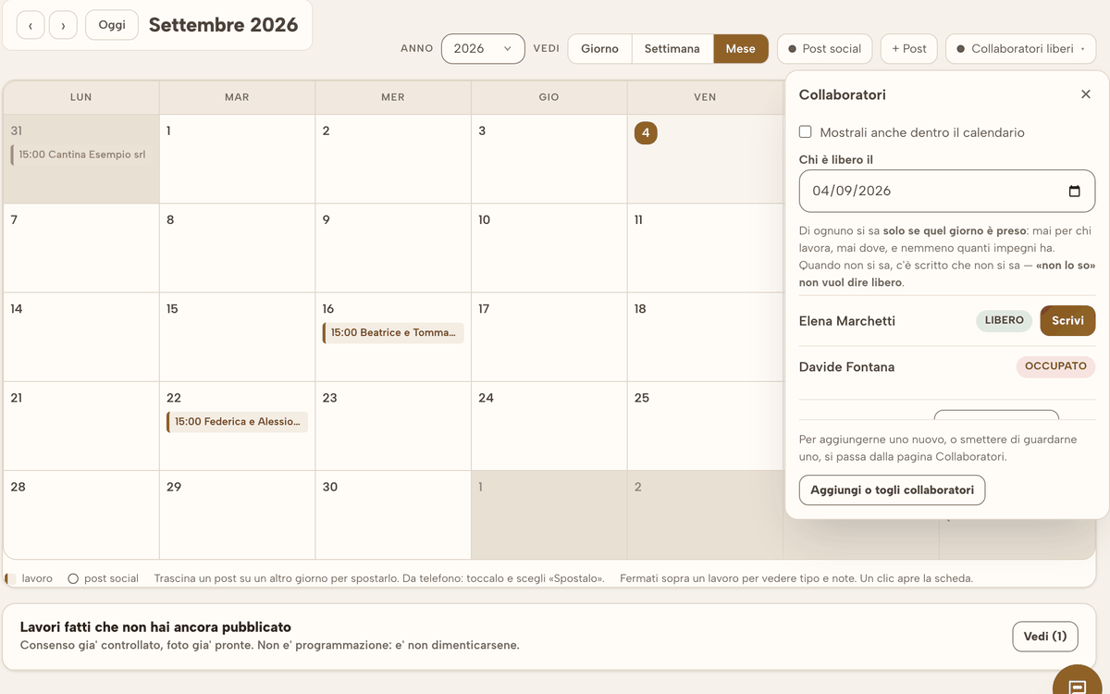Check Mostrali anche dentro il calendario
Viewport: 1110px width, 694px height.
806,132
